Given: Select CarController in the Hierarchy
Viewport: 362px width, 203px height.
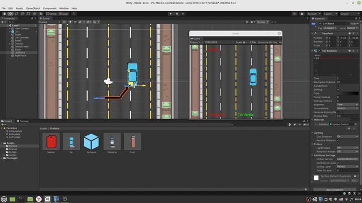Looking at the screenshot, I should click(21, 38).
